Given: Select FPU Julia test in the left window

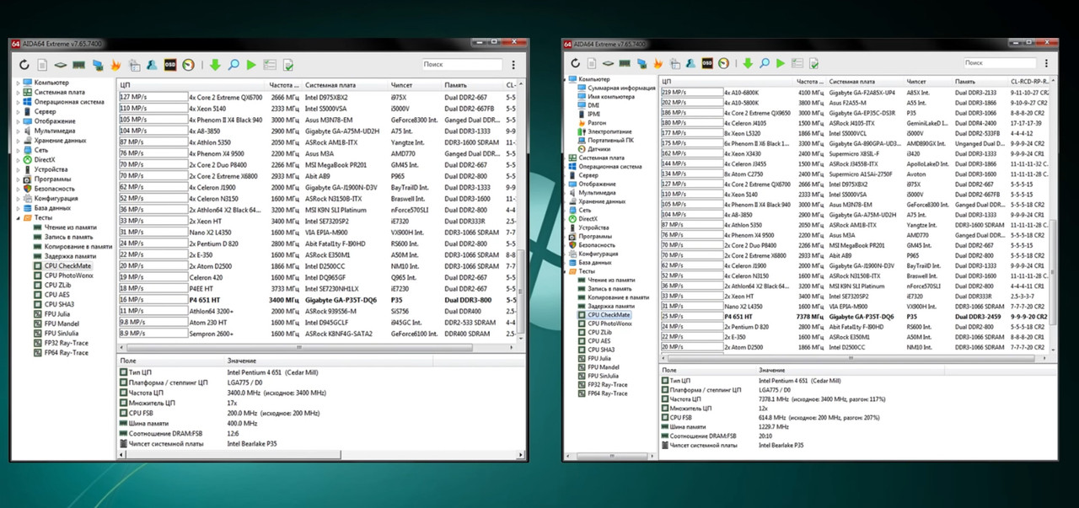Looking at the screenshot, I should coord(59,314).
